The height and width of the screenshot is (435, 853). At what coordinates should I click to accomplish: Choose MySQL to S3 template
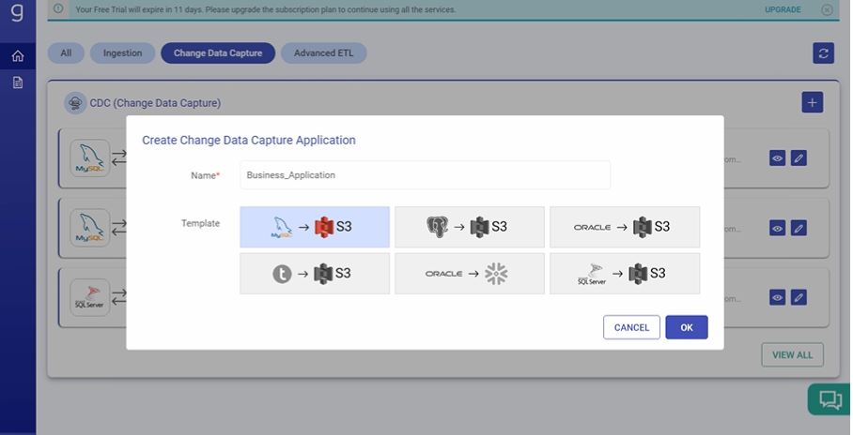[x=315, y=227]
